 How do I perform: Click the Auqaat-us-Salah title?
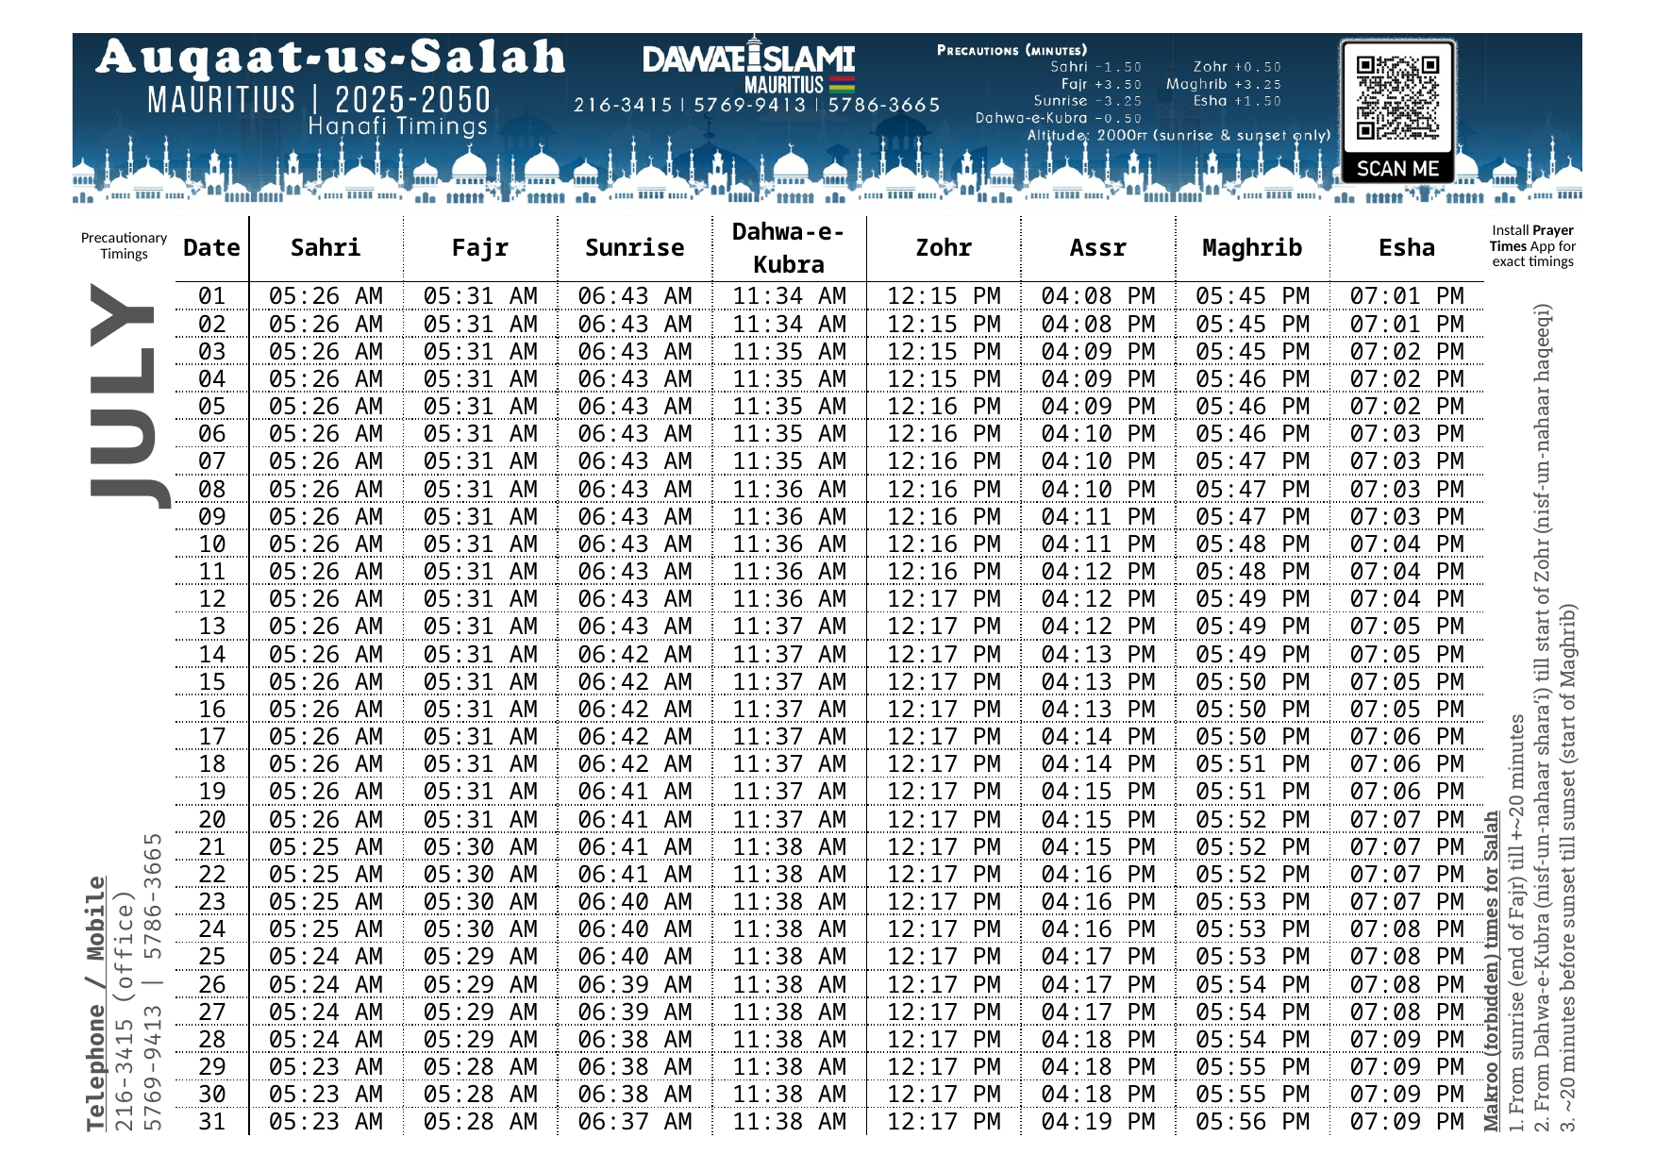click(x=330, y=58)
